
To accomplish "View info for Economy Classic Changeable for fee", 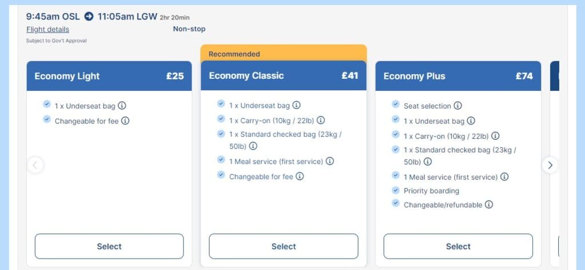I will [299, 176].
